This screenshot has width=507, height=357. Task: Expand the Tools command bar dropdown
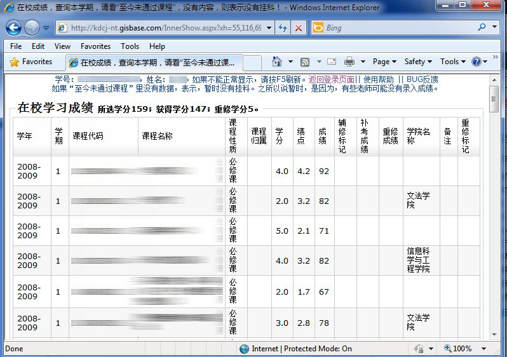452,62
